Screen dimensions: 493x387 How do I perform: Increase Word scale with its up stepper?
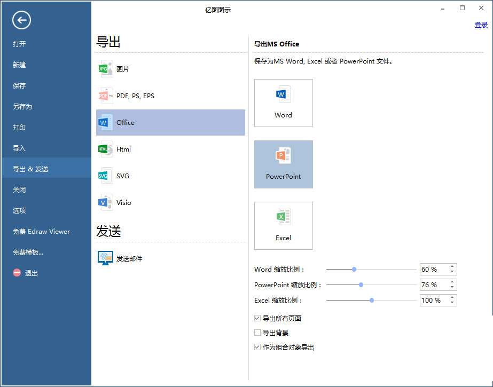453,266
